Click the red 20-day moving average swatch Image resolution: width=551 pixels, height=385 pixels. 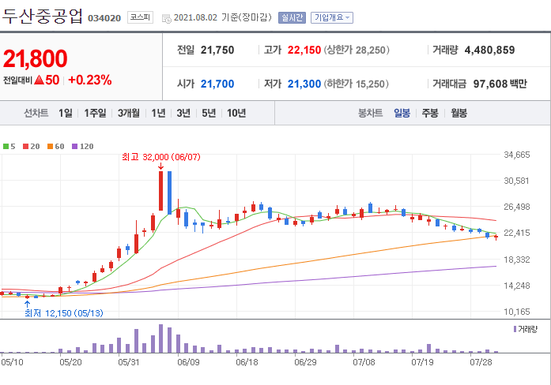point(25,146)
